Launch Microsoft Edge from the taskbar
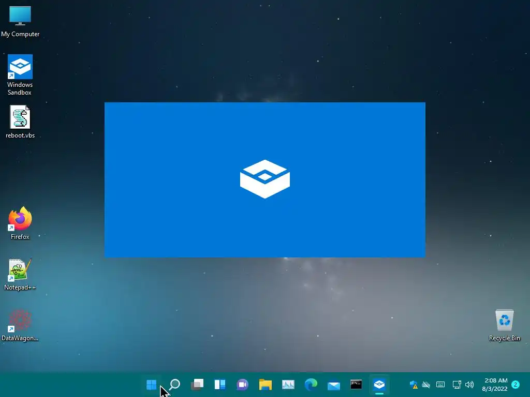The image size is (530, 397). coord(311,385)
